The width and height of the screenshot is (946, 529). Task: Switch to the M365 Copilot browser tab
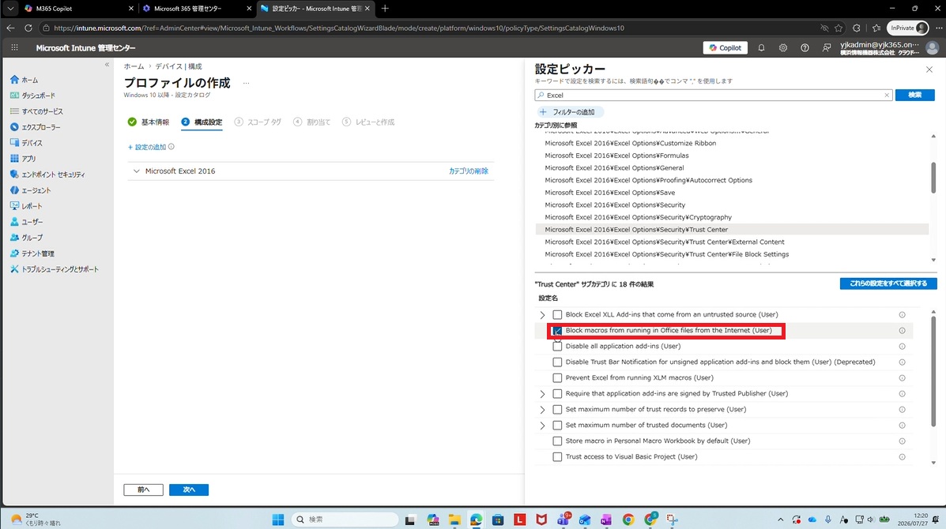[x=77, y=9]
